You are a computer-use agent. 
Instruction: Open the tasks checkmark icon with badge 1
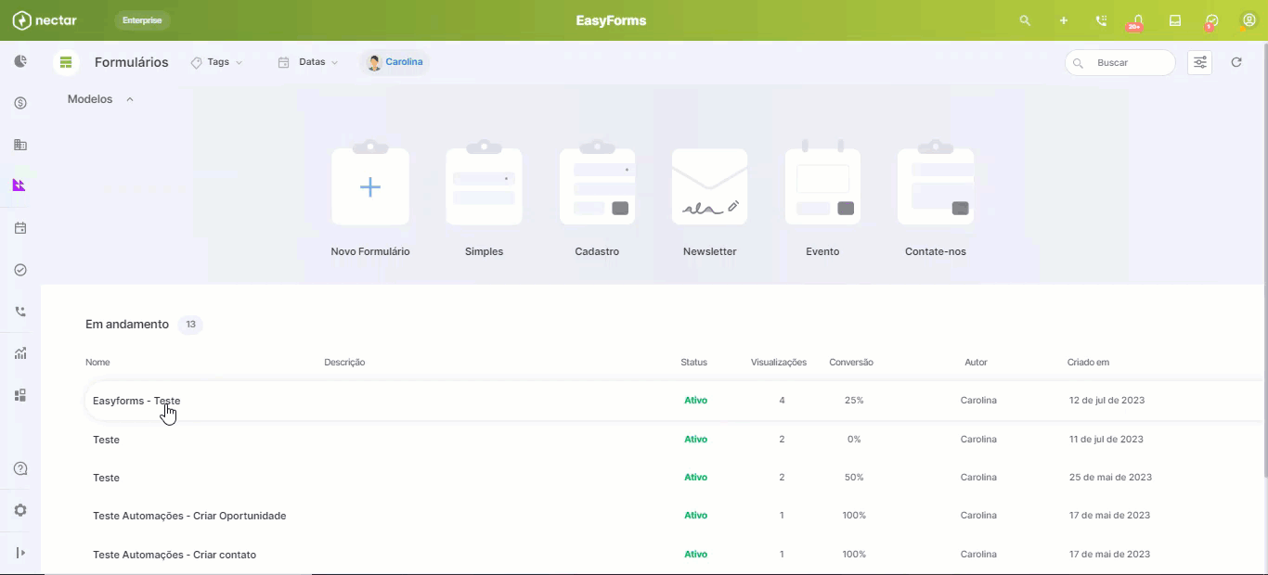[x=1211, y=21]
